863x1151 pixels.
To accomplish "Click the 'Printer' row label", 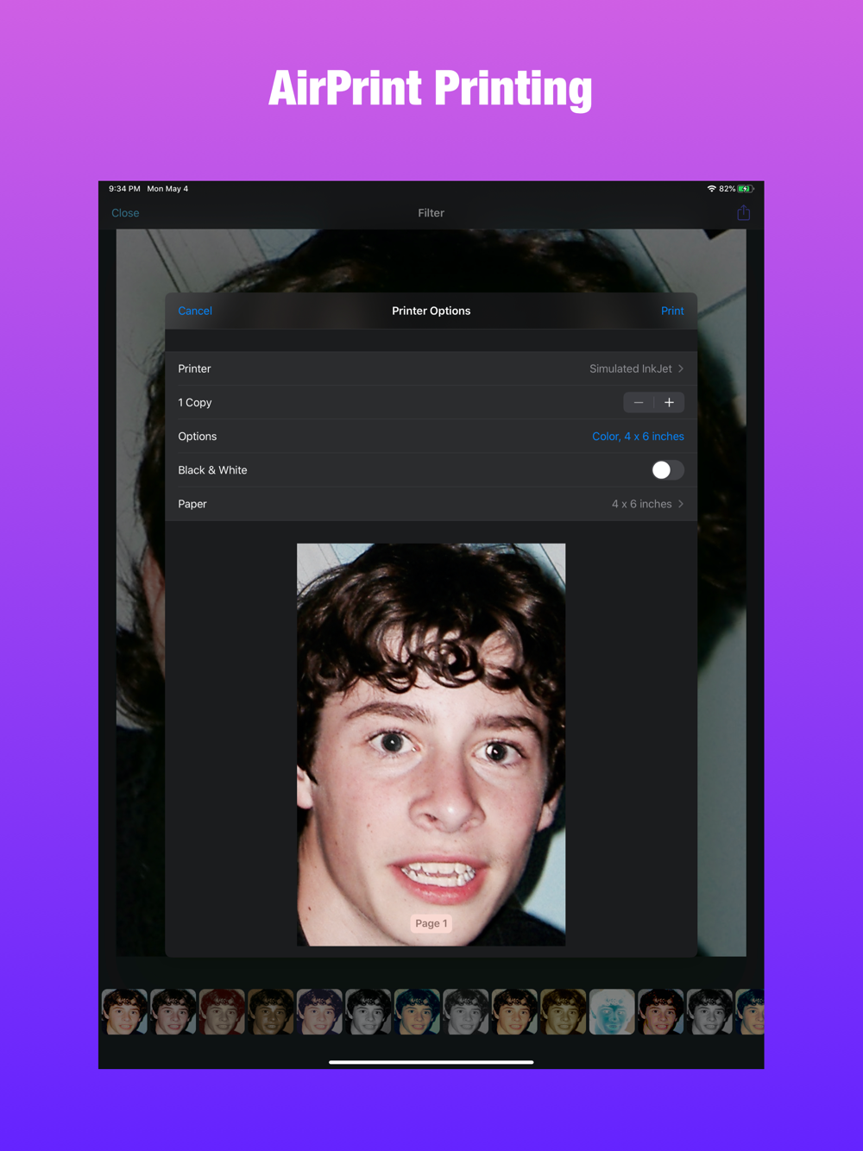I will (x=194, y=368).
